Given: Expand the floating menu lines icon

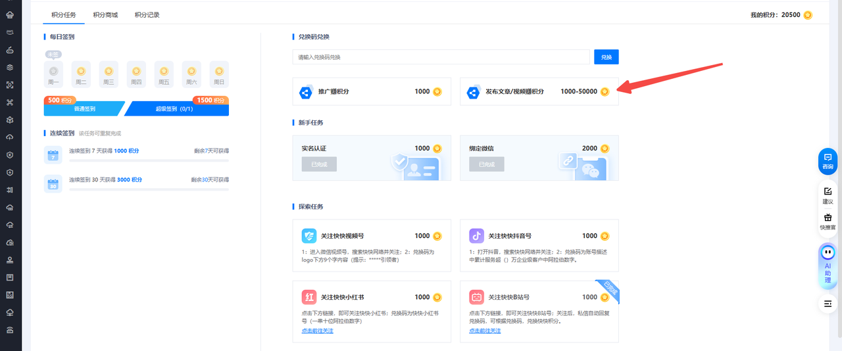Looking at the screenshot, I should [x=828, y=303].
